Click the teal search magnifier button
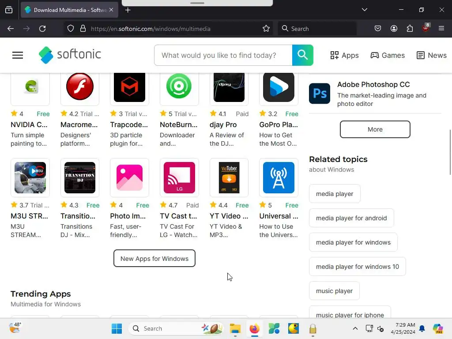Viewport: 452px width, 339px height. [302, 55]
